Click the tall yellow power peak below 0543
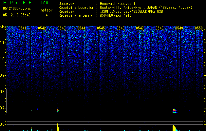206x131 pixels. tap(58, 127)
